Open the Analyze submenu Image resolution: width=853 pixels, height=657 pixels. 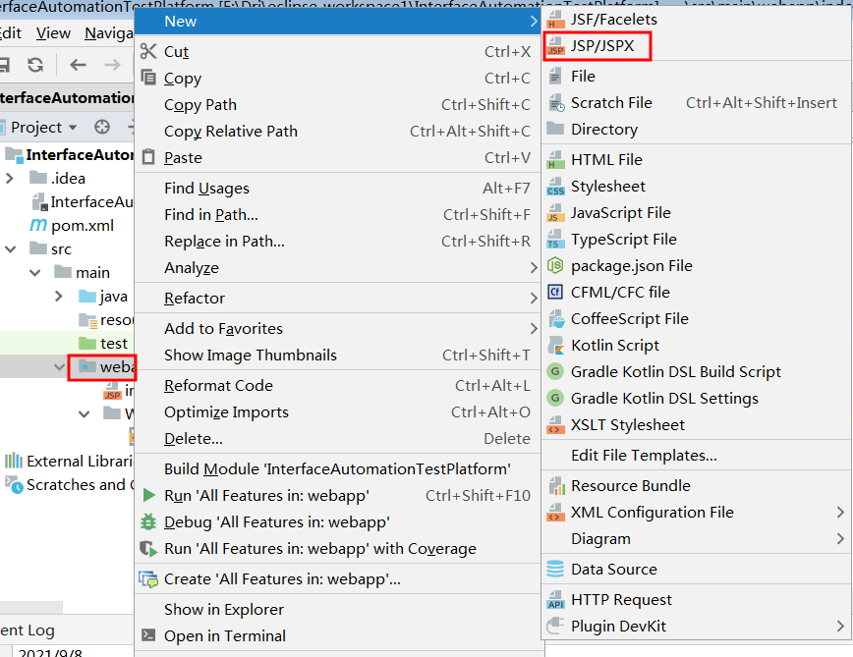[337, 268]
